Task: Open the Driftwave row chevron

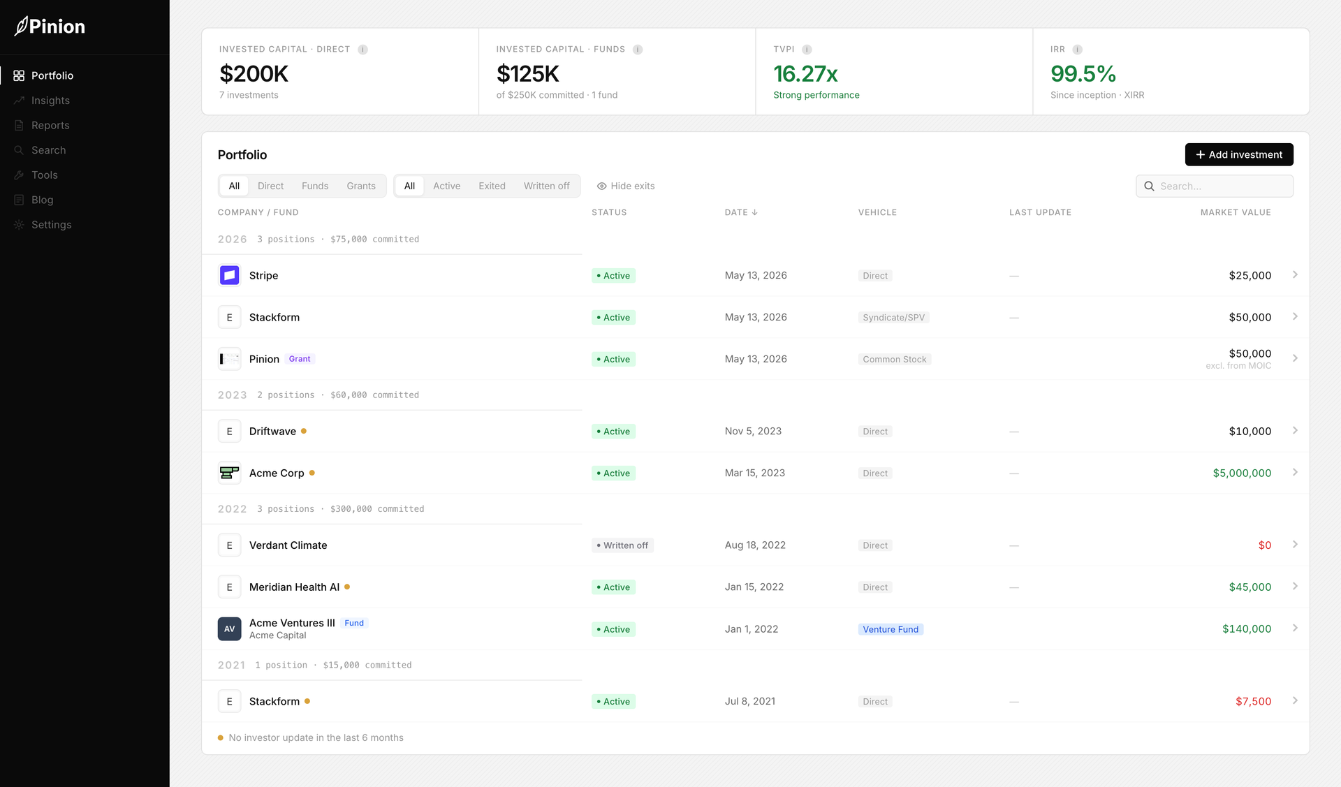Action: click(x=1295, y=431)
